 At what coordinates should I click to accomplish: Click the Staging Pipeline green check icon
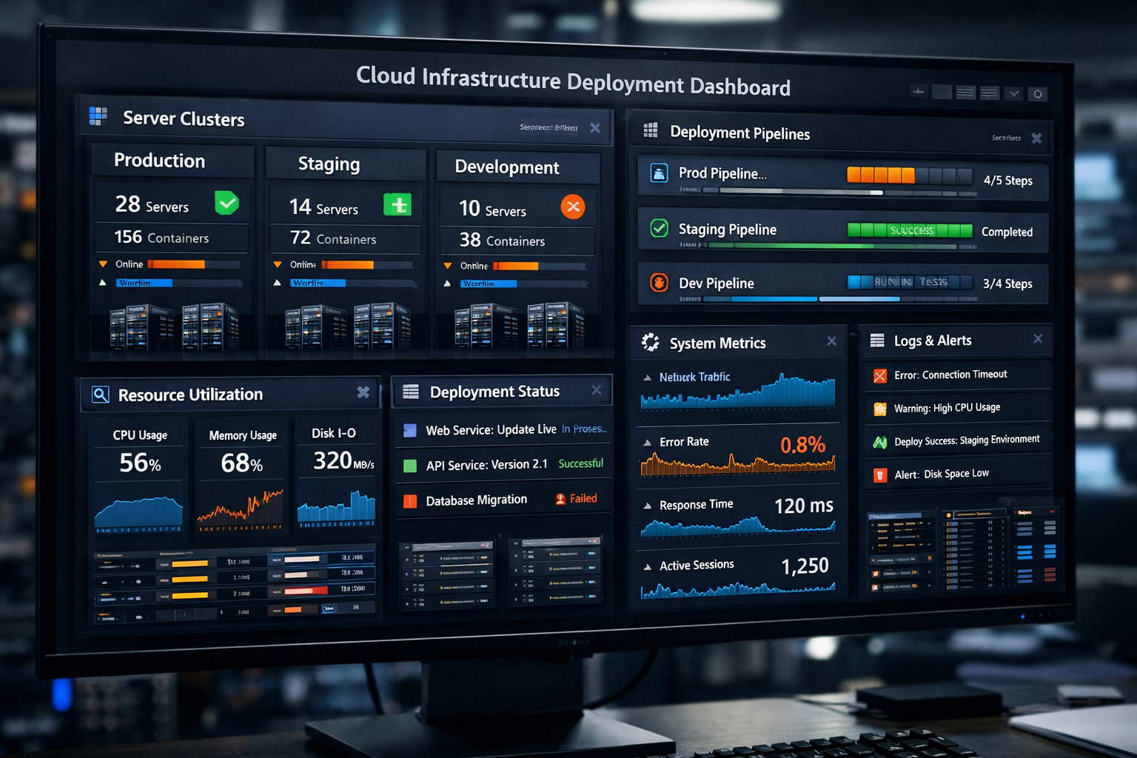click(659, 228)
